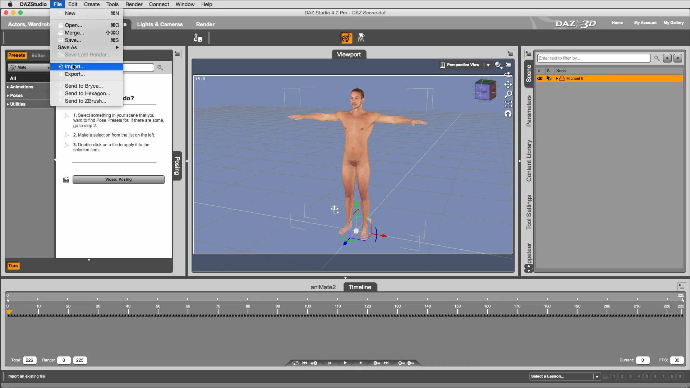The height and width of the screenshot is (388, 690).
Task: Play the timeline animation
Action: (345, 363)
